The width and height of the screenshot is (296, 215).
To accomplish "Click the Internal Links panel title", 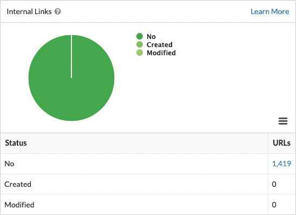I will coord(29,11).
